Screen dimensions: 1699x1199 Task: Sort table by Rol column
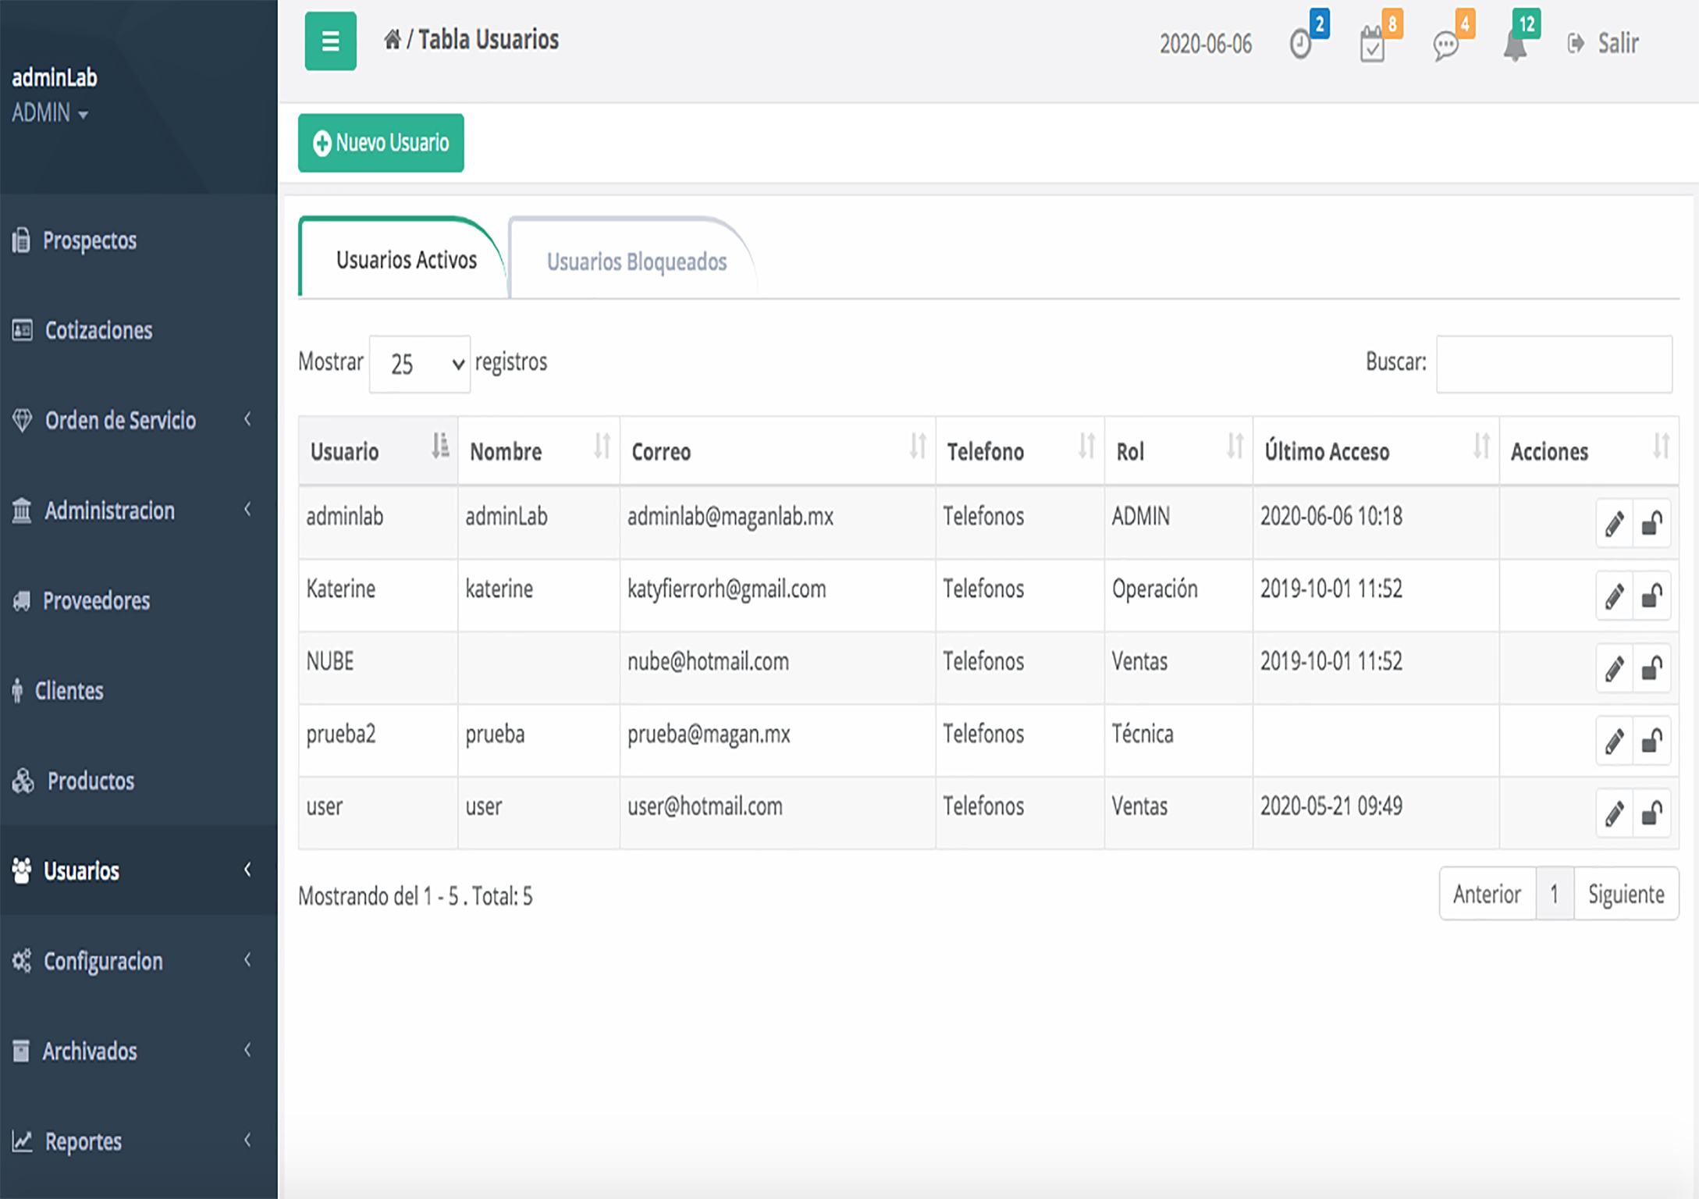(1178, 450)
